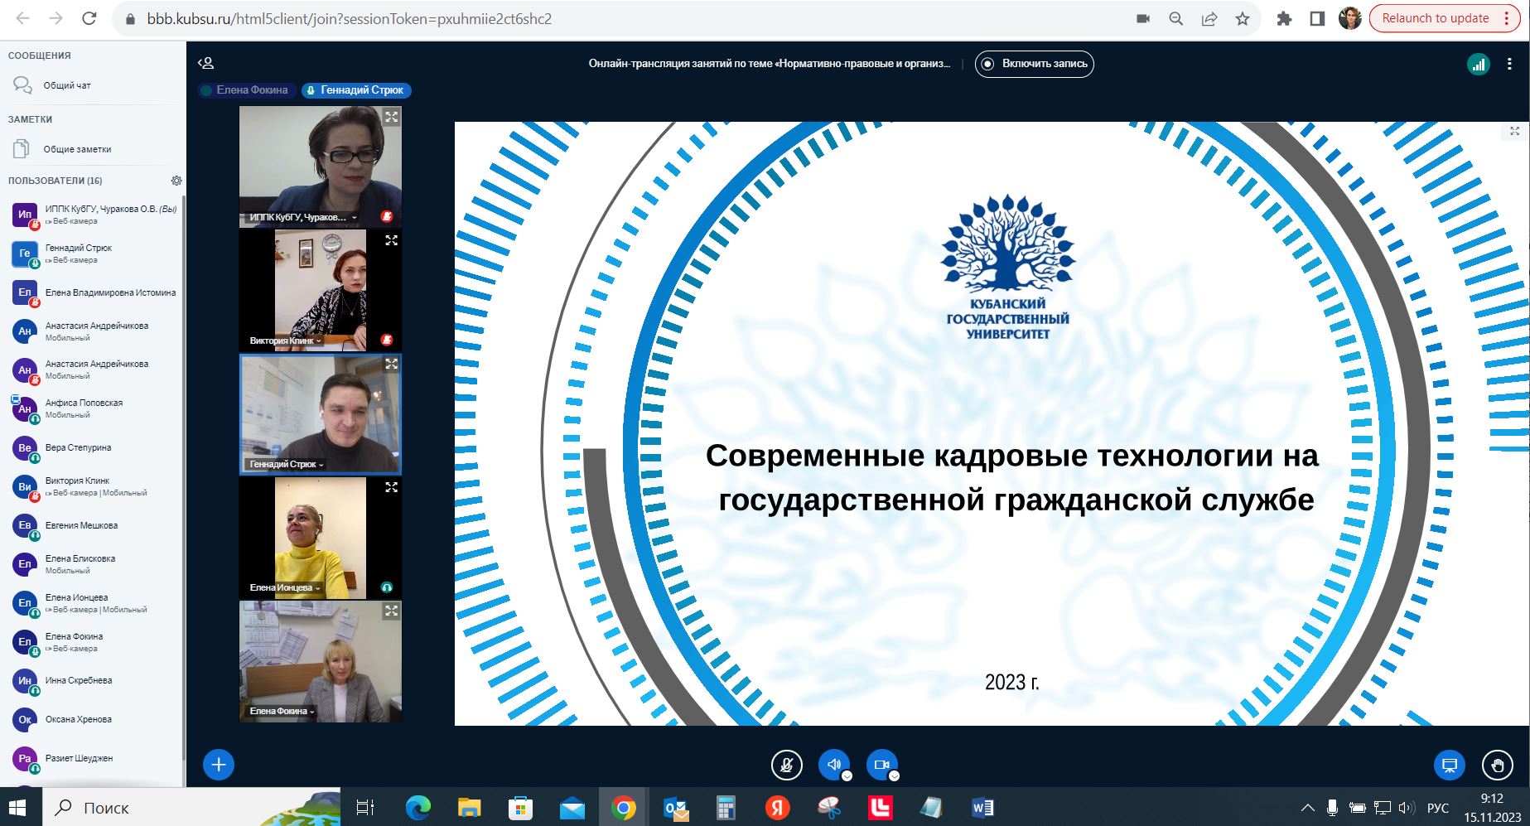
Task: Make ИППК КубГУ webcam fullscreen
Action: click(x=391, y=117)
